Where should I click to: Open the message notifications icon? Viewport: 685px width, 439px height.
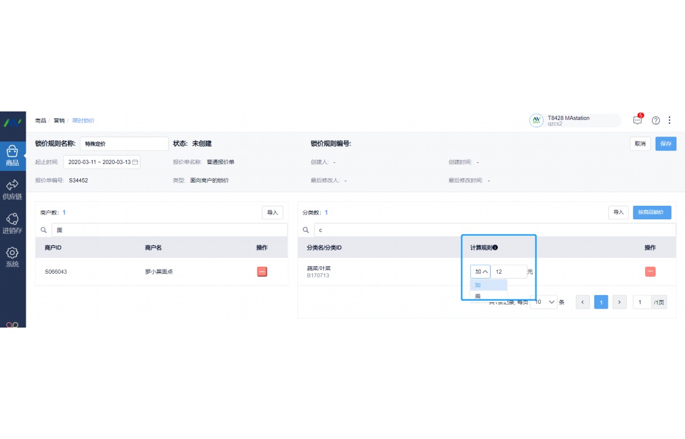click(637, 120)
